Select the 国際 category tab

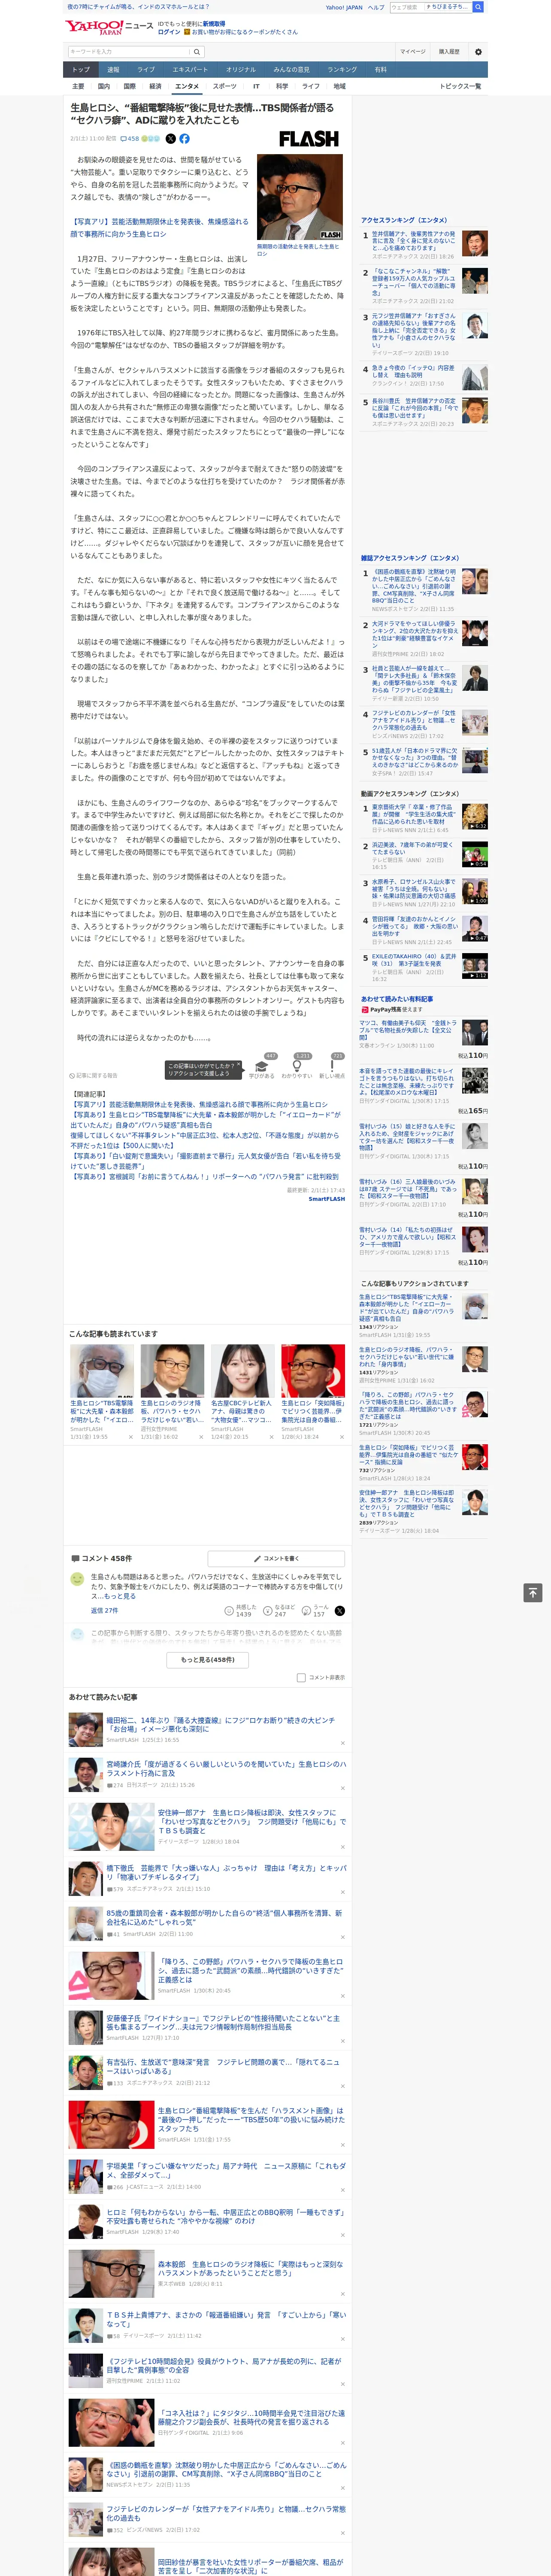tap(129, 86)
